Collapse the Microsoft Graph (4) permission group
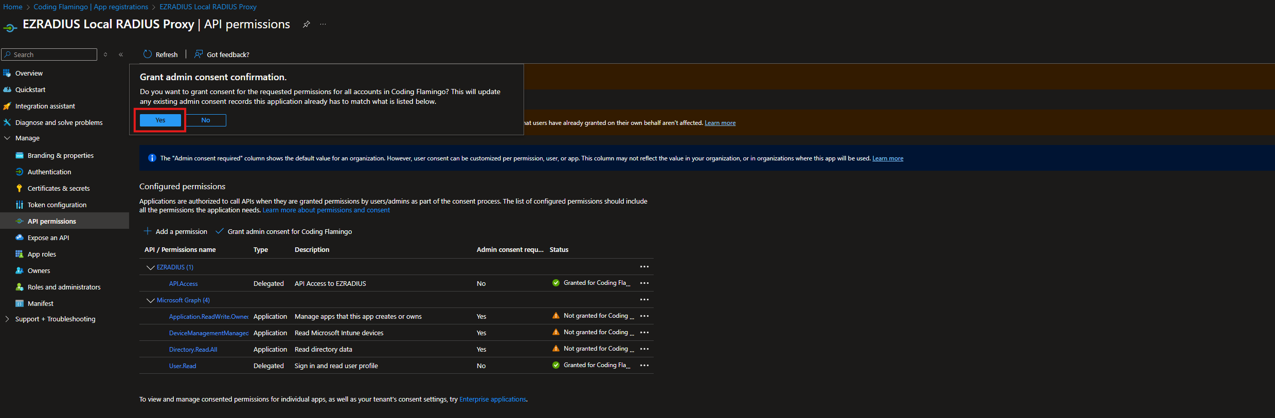 [151, 300]
